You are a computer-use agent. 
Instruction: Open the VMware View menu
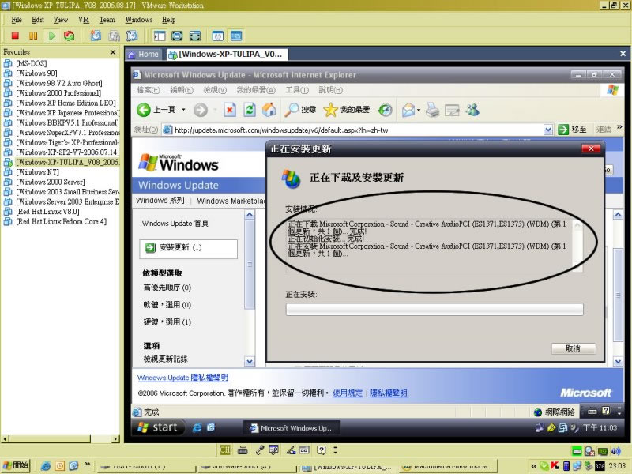(61, 20)
